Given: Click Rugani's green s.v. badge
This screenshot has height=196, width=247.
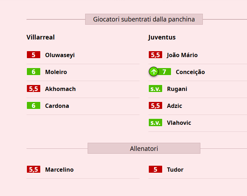Looking at the screenshot, I should pos(155,89).
